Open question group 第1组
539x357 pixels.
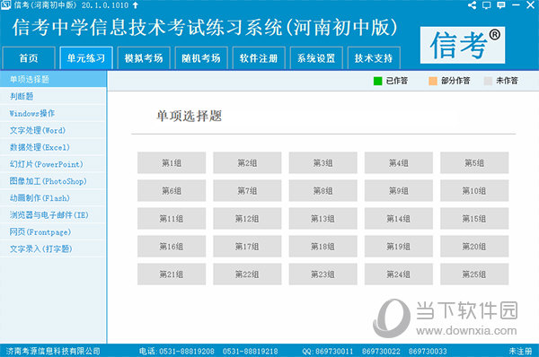click(x=172, y=162)
